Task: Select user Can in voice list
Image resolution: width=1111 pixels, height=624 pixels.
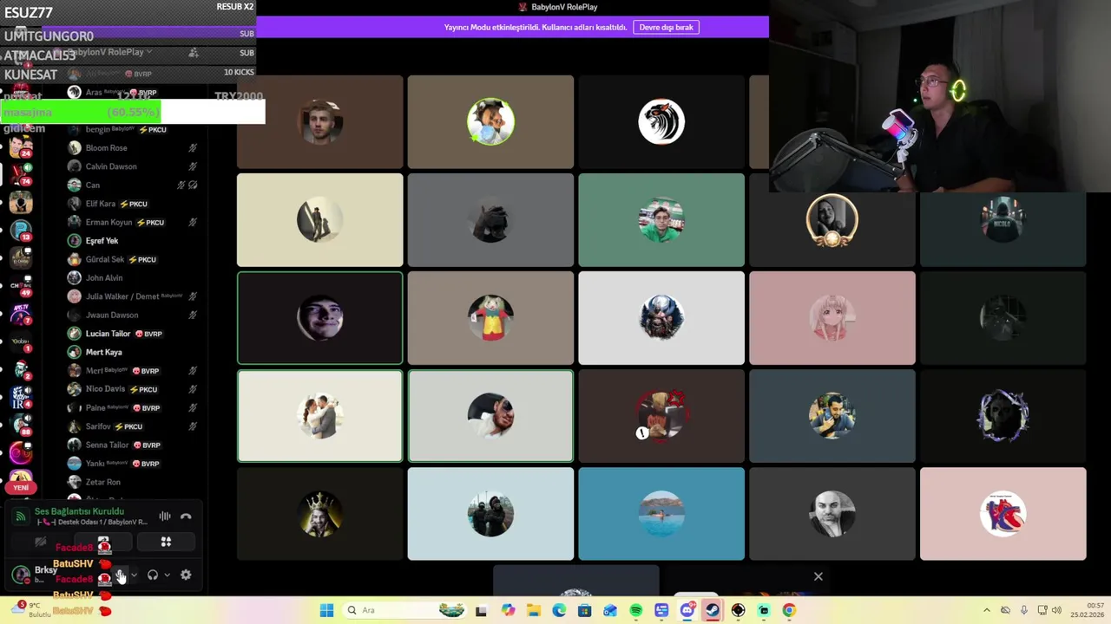Action: point(133,185)
